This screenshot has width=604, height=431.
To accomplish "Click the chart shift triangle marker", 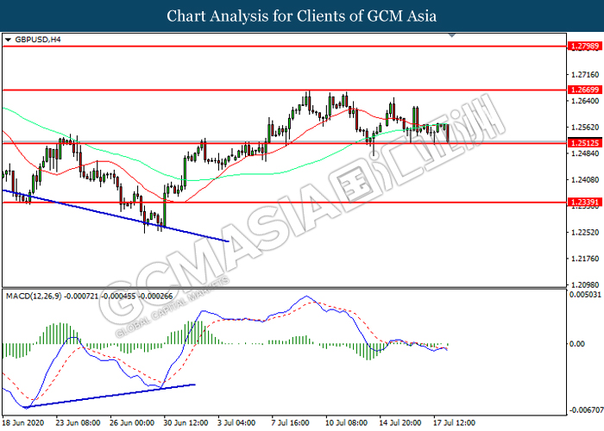I will [452, 35].
